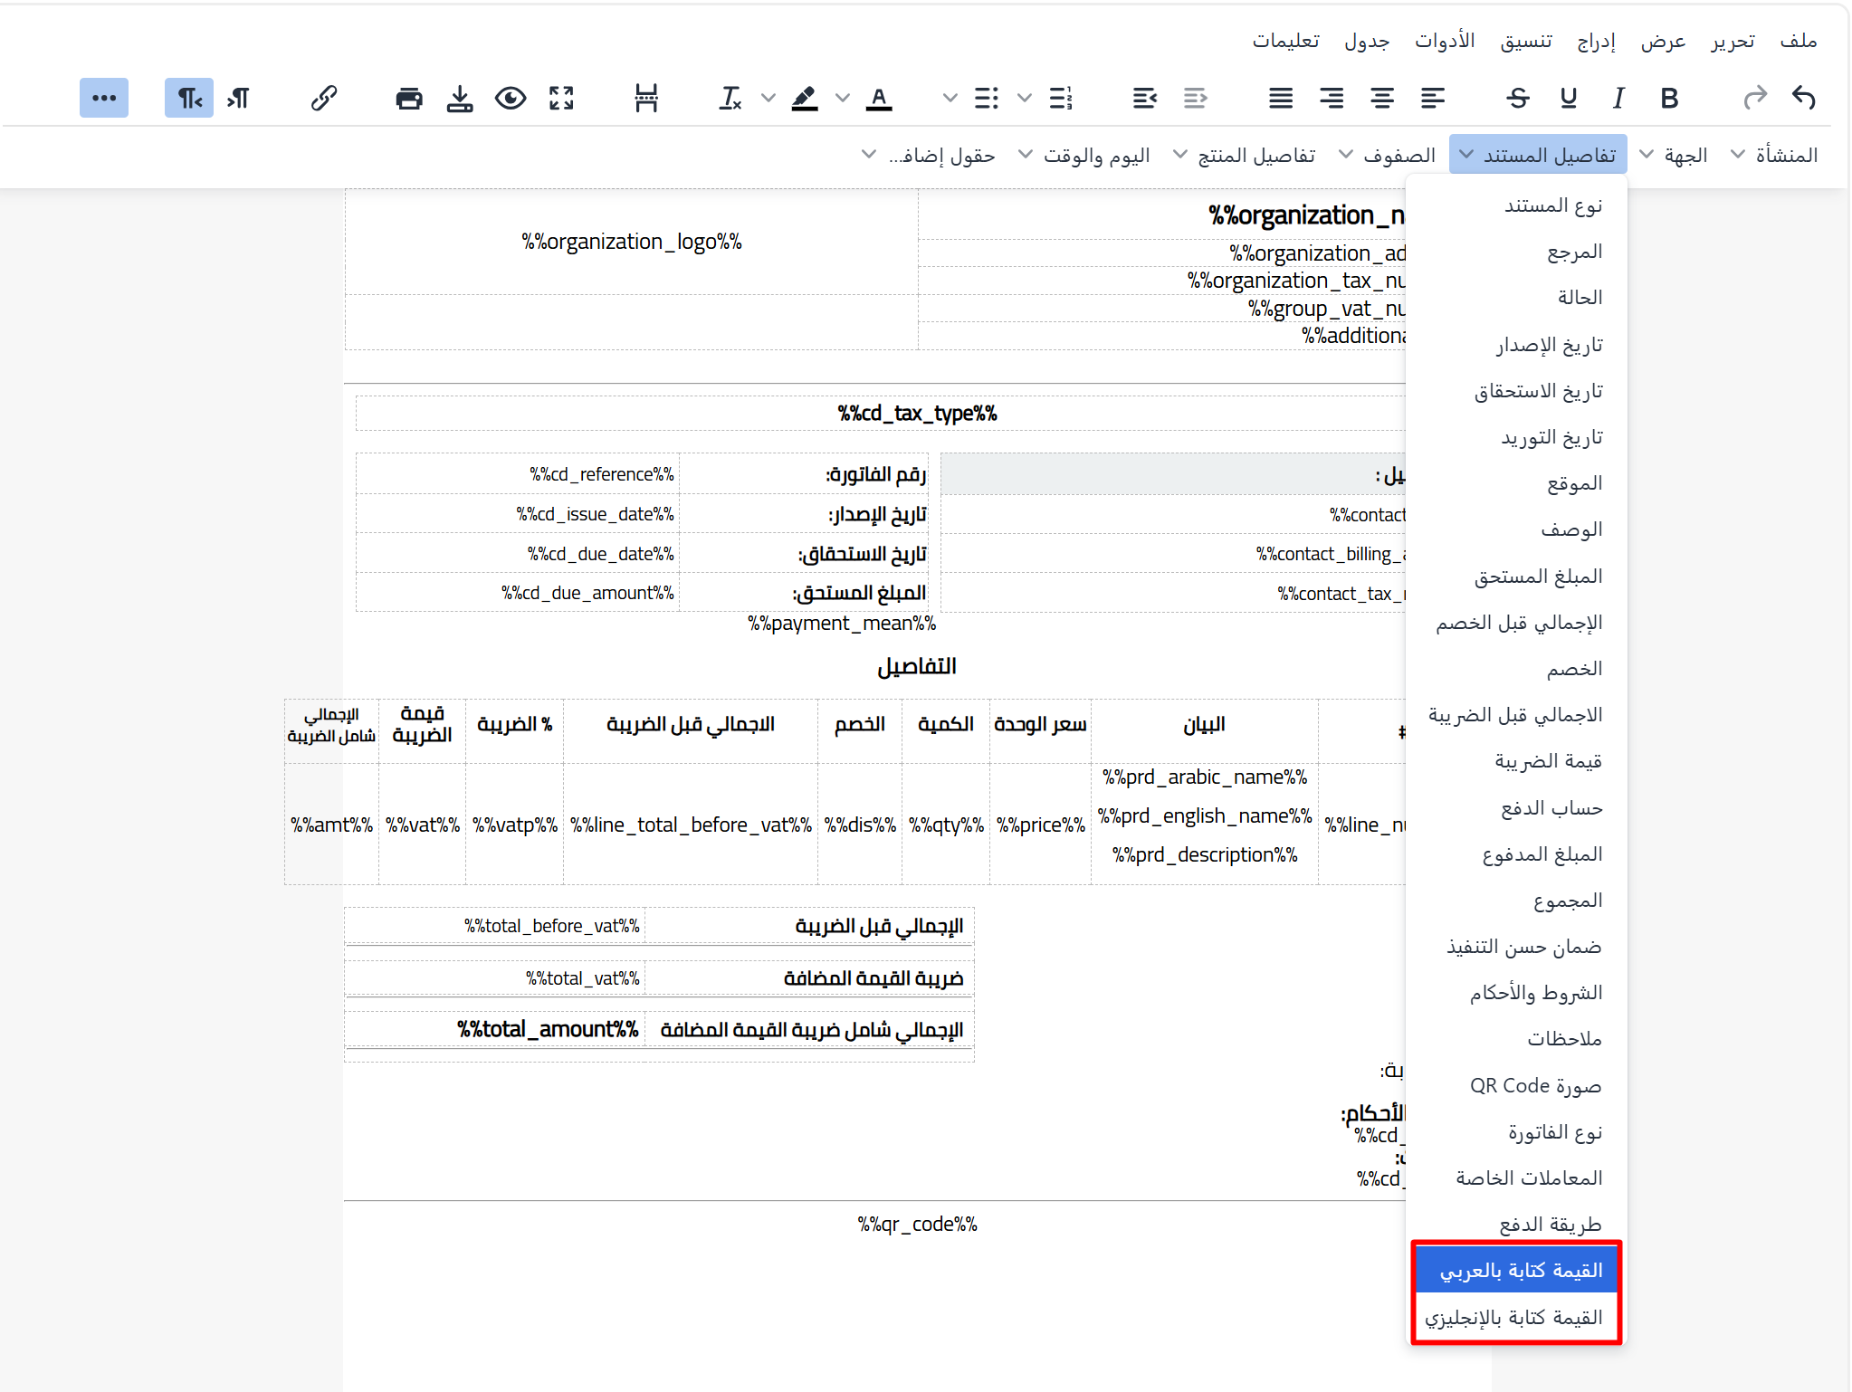Undo the last change

tap(1804, 98)
